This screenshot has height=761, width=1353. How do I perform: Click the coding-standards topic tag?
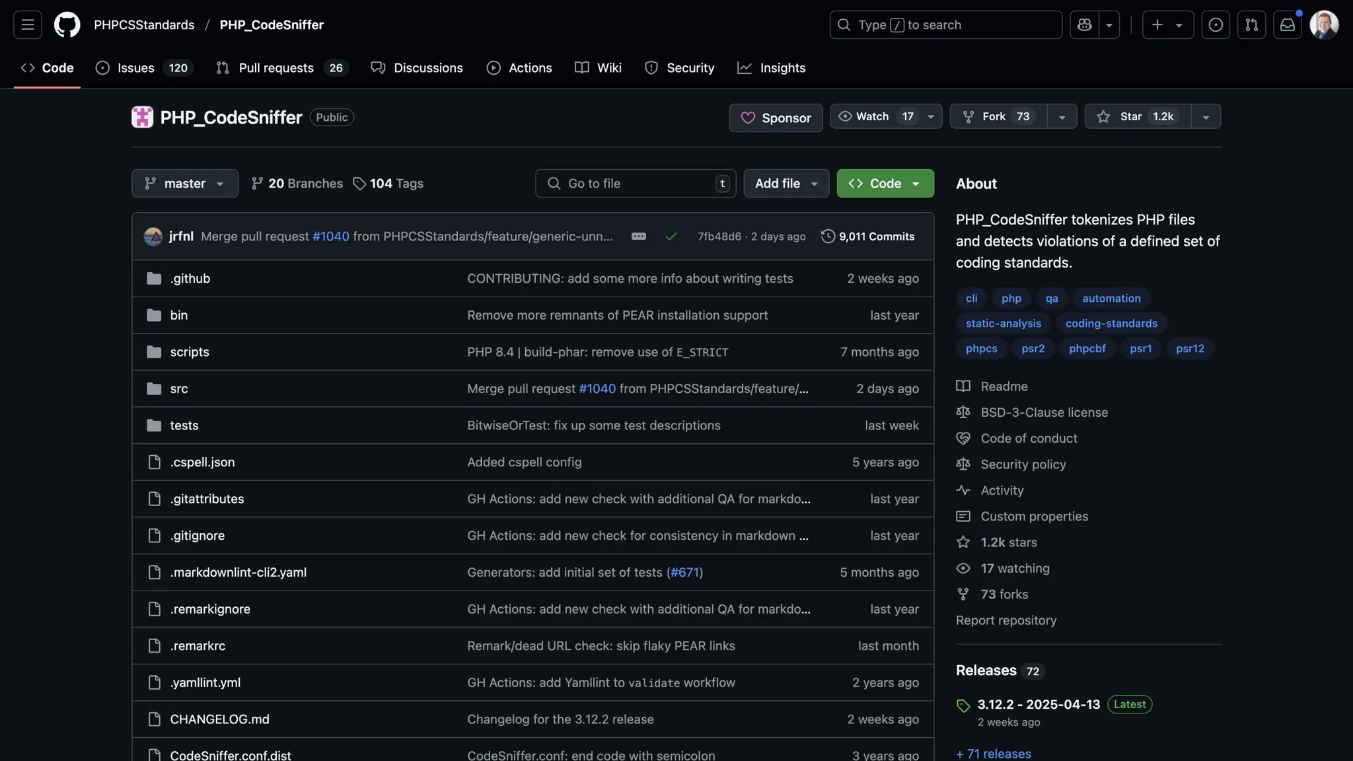click(x=1111, y=324)
